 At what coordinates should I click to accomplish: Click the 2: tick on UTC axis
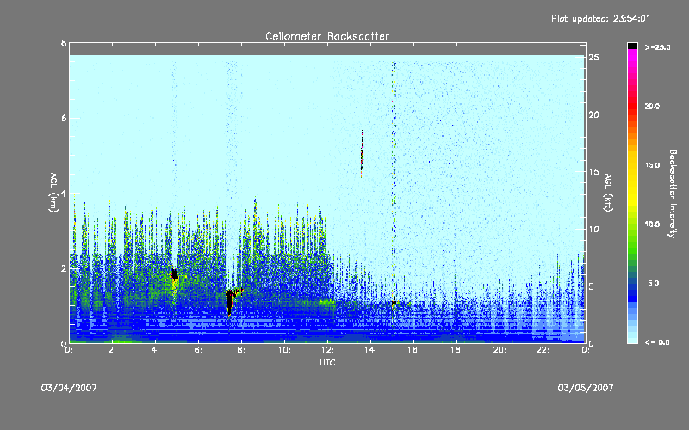click(113, 350)
